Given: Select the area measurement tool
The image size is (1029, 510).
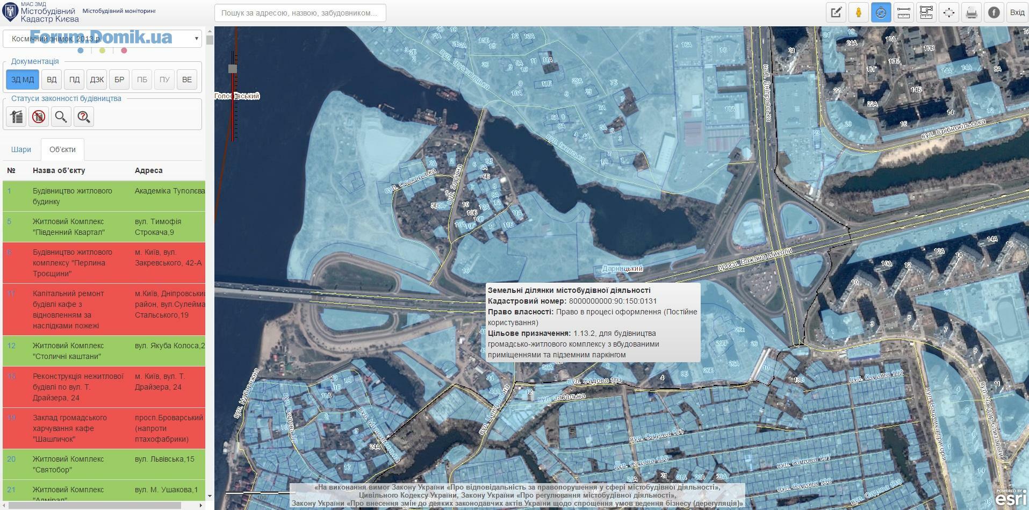Looking at the screenshot, I should click(x=926, y=12).
